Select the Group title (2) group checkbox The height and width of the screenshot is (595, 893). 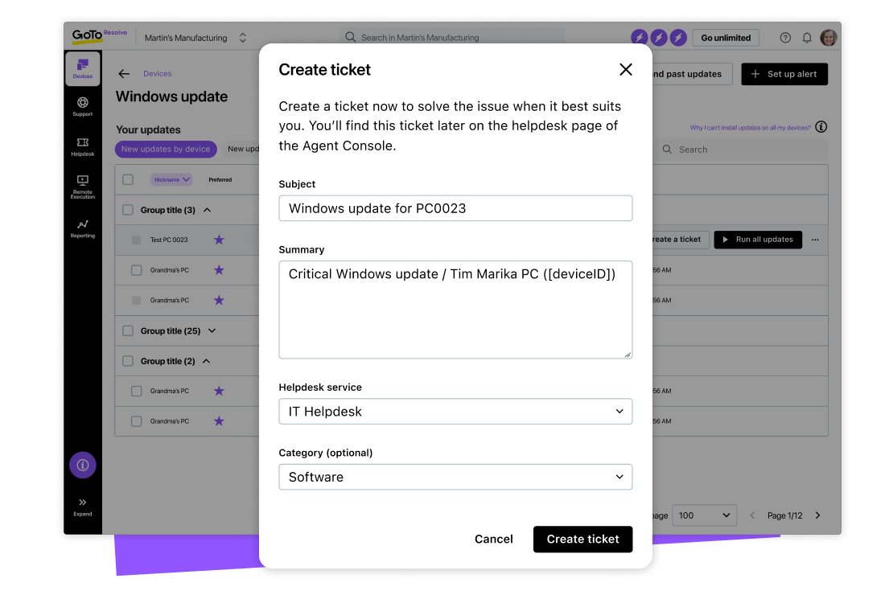[128, 360]
